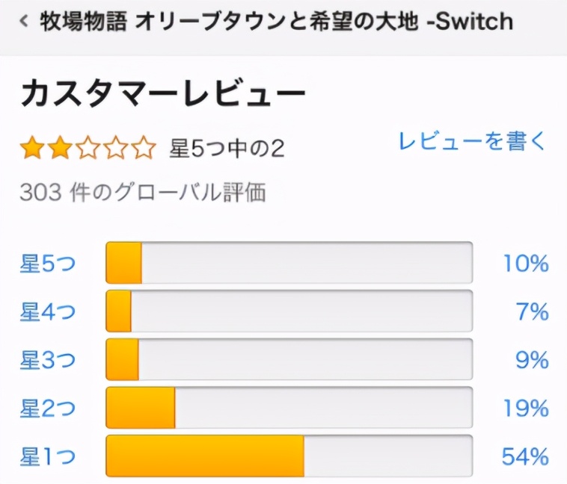Click the third empty star icon
The width and height of the screenshot is (567, 484).
pos(88,149)
